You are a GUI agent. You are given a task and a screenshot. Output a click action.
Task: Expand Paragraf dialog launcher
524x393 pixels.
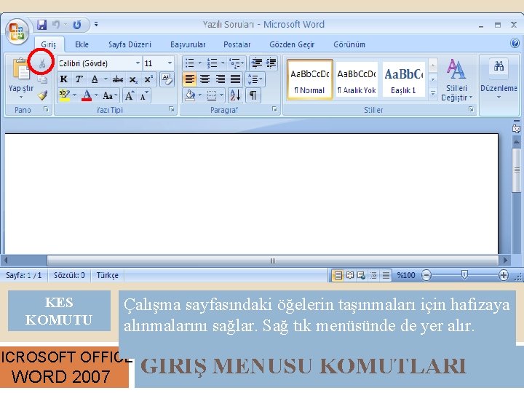coord(274,109)
